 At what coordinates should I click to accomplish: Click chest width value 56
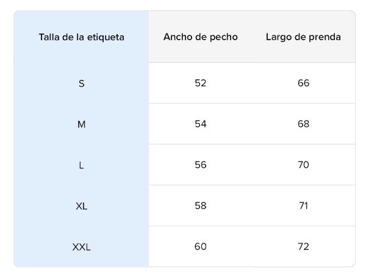click(201, 165)
